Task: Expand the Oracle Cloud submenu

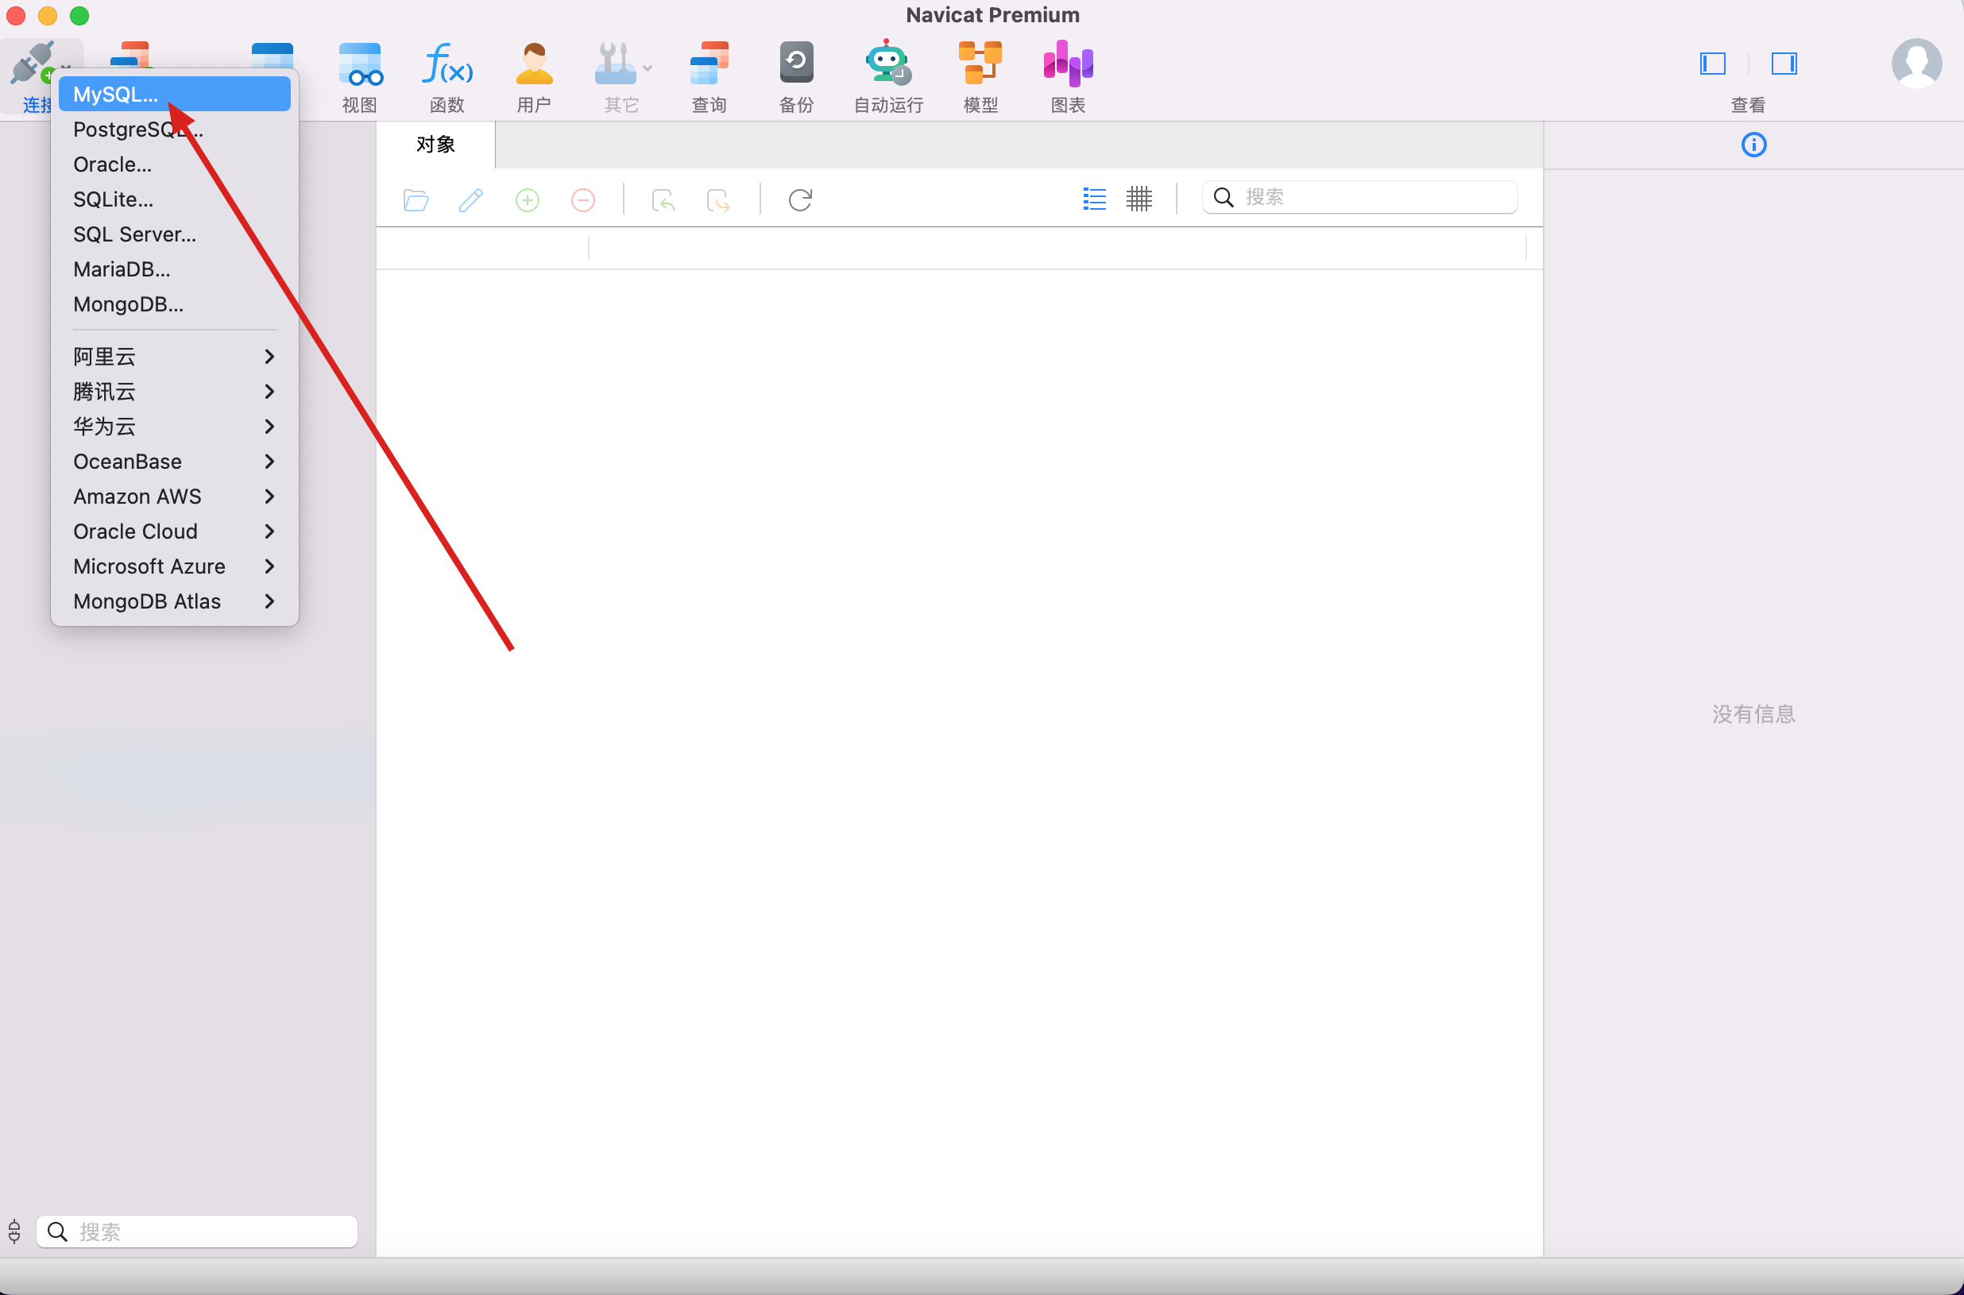Action: (x=174, y=531)
